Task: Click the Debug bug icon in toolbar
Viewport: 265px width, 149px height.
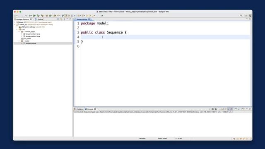Action: (29, 16)
